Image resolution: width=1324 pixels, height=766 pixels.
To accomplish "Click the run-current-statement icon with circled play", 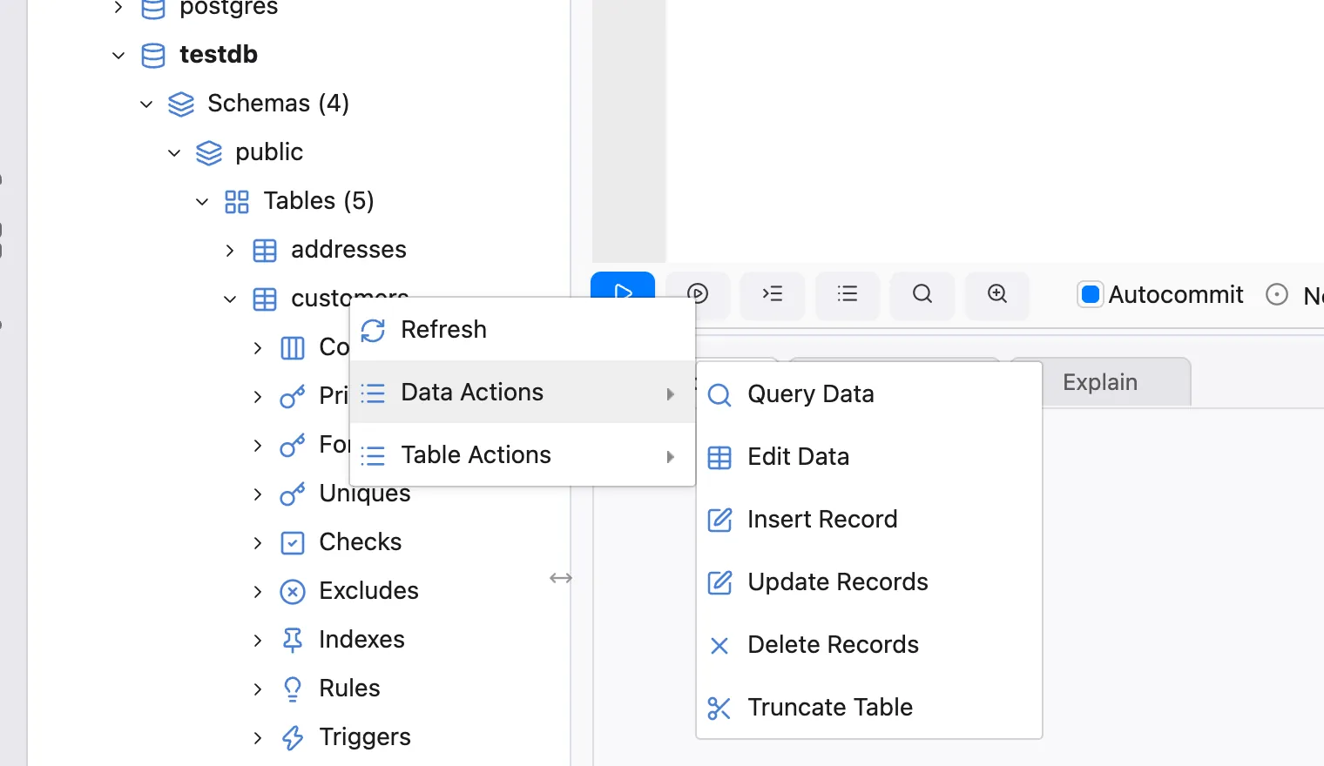I will pyautogui.click(x=698, y=293).
